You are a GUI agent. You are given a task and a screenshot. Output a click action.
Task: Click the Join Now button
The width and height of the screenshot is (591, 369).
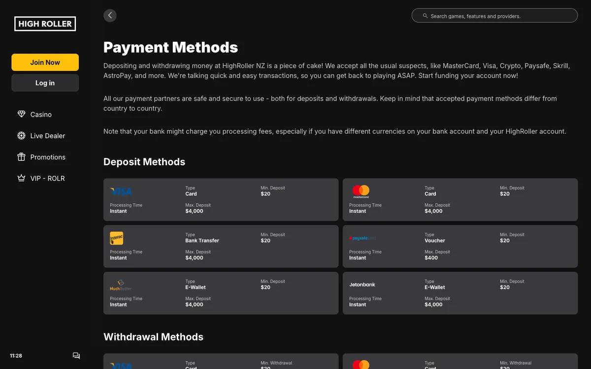pyautogui.click(x=45, y=62)
